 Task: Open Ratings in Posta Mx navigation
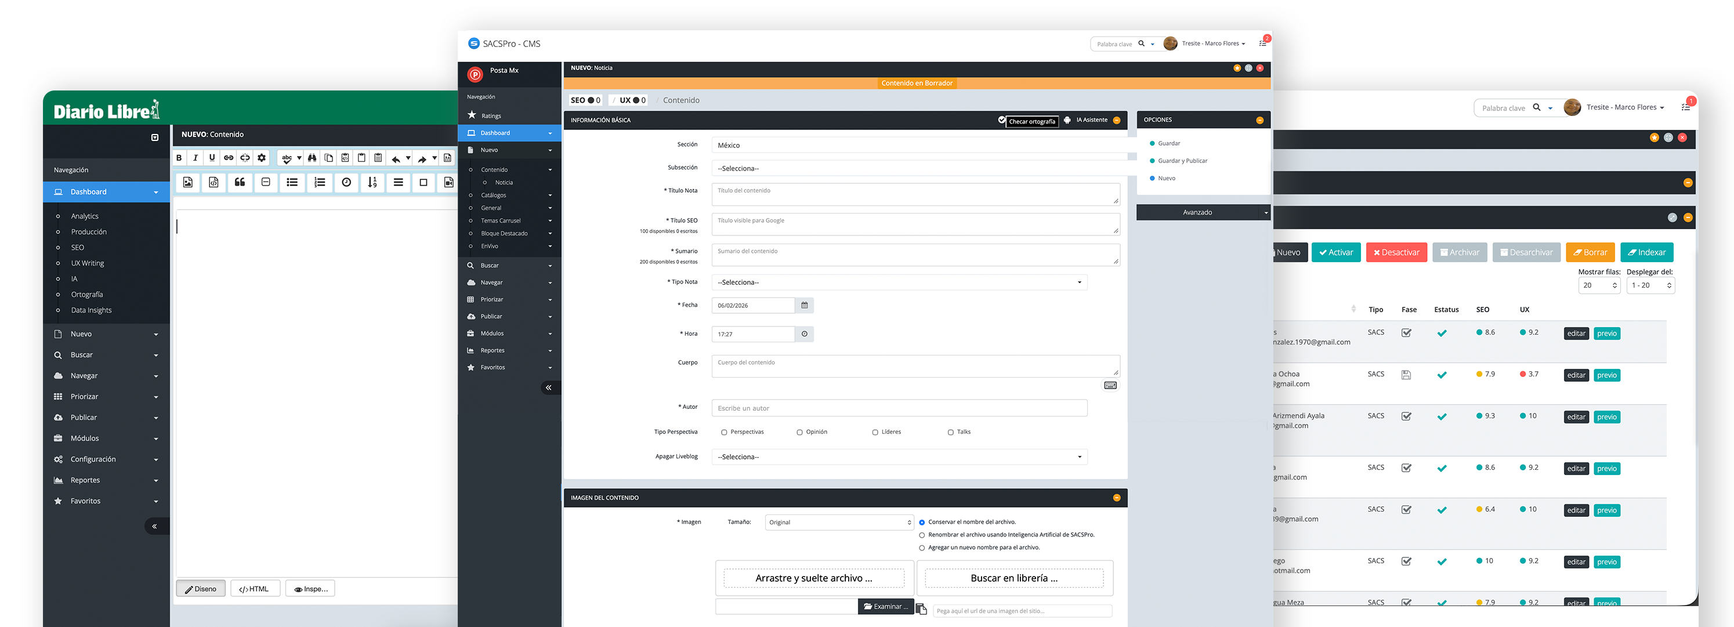[x=491, y=115]
